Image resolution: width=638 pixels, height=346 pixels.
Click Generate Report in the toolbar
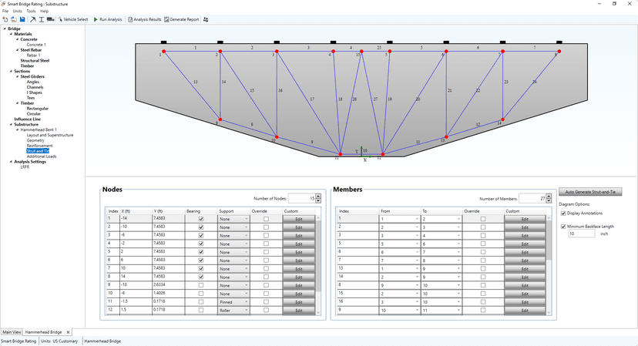[182, 19]
